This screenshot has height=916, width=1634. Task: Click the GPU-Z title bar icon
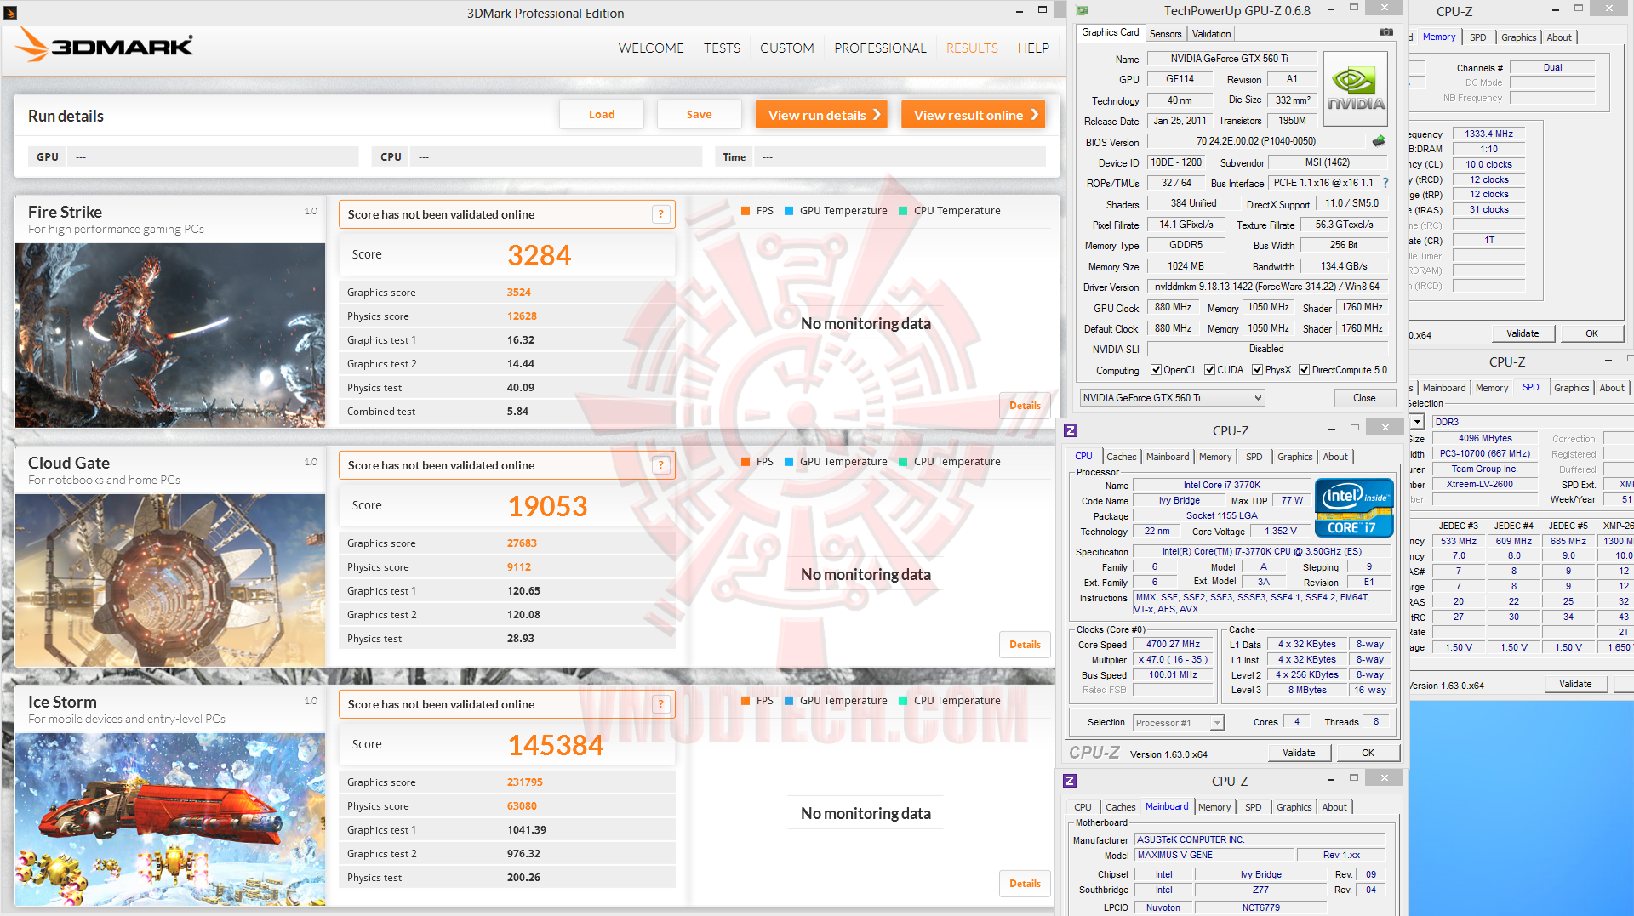[x=1083, y=11]
